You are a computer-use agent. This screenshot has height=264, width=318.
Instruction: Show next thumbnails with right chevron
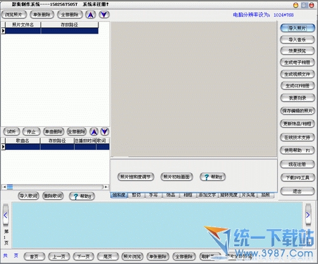(308, 215)
